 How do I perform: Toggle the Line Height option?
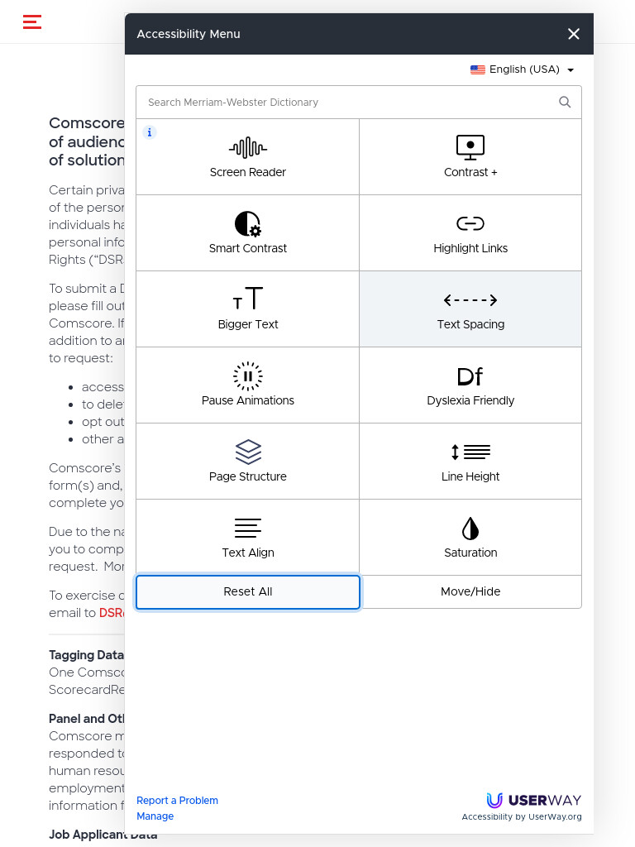click(470, 462)
